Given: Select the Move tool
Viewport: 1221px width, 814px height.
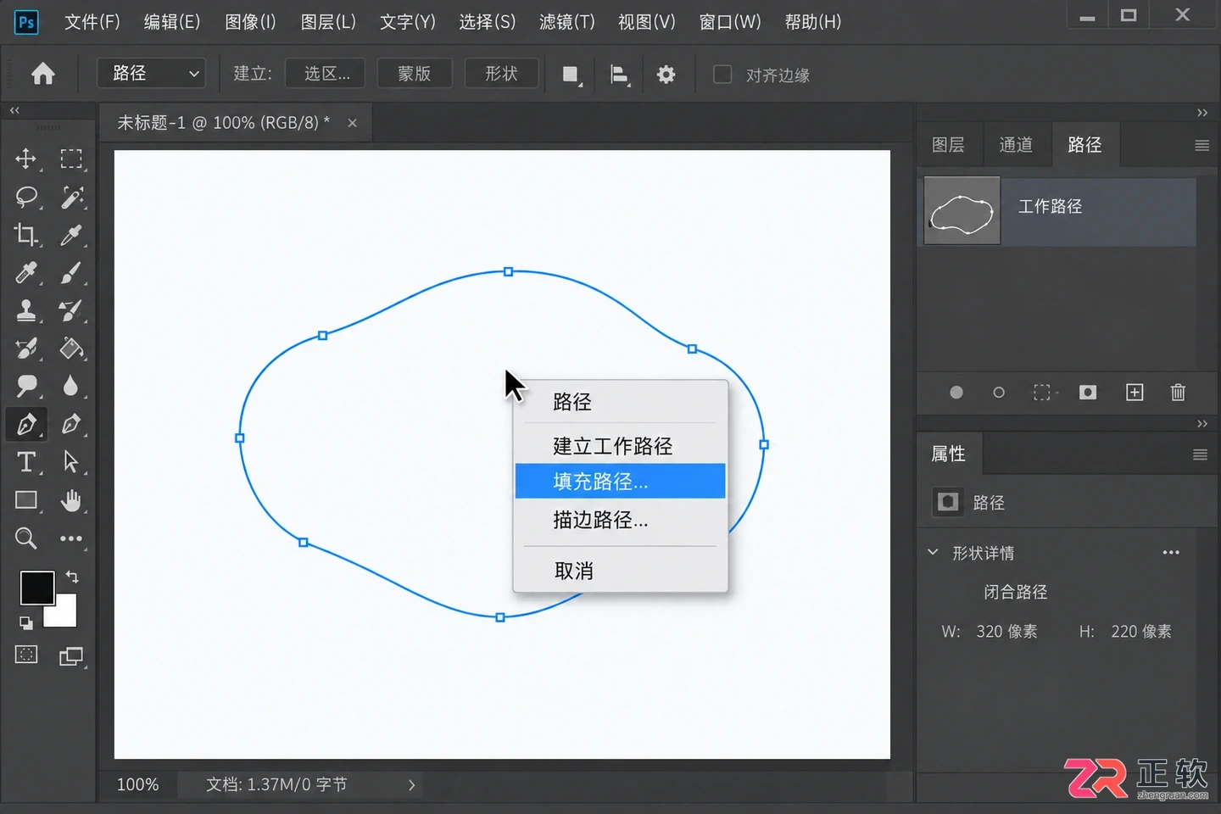Looking at the screenshot, I should (x=26, y=159).
